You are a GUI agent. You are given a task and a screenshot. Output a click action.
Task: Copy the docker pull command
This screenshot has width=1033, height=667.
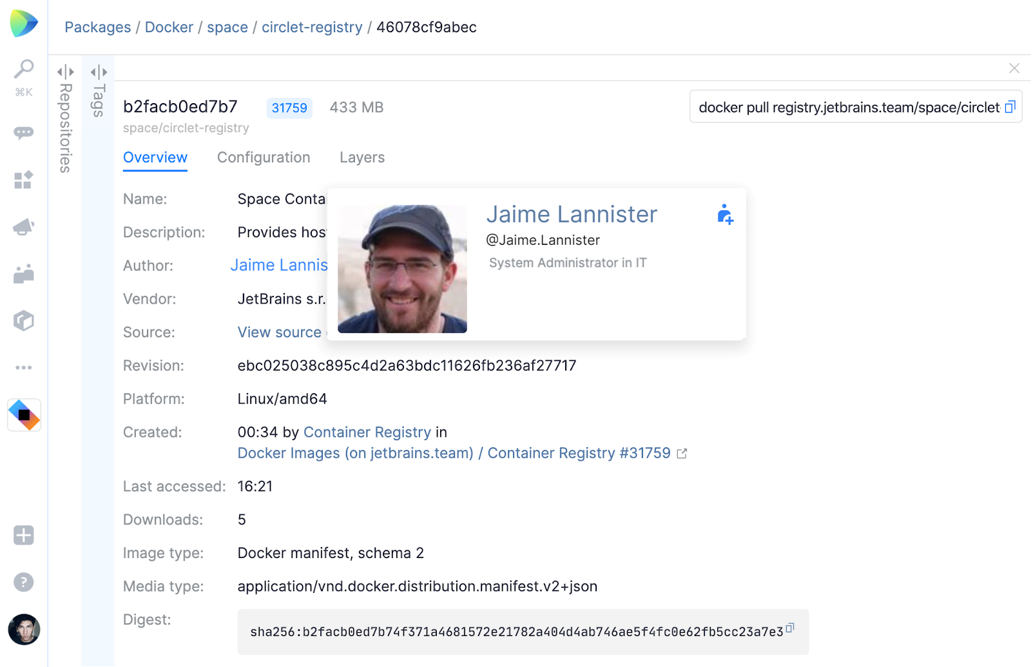pos(1010,107)
